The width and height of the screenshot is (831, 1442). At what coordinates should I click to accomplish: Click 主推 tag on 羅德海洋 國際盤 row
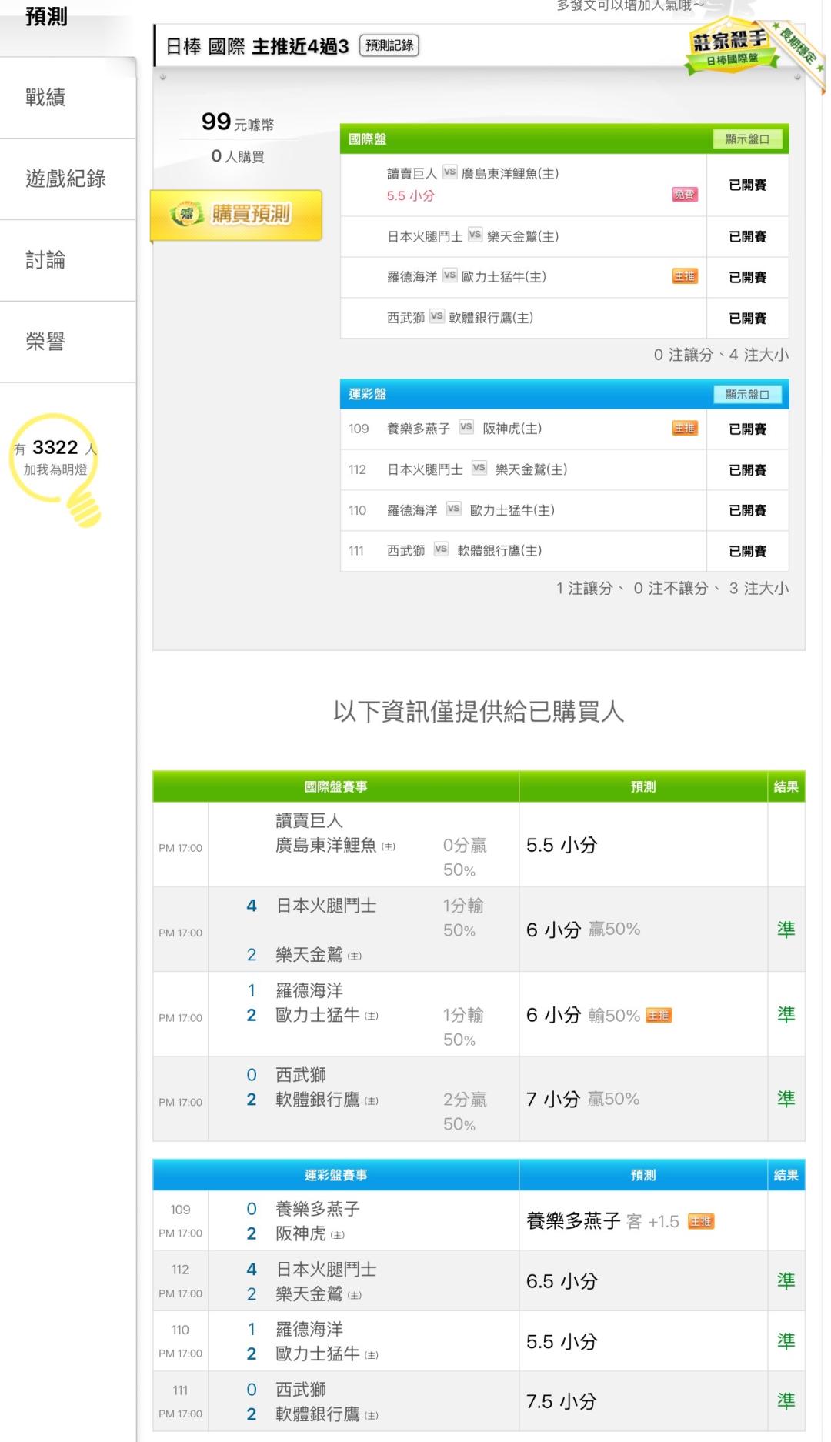(684, 277)
